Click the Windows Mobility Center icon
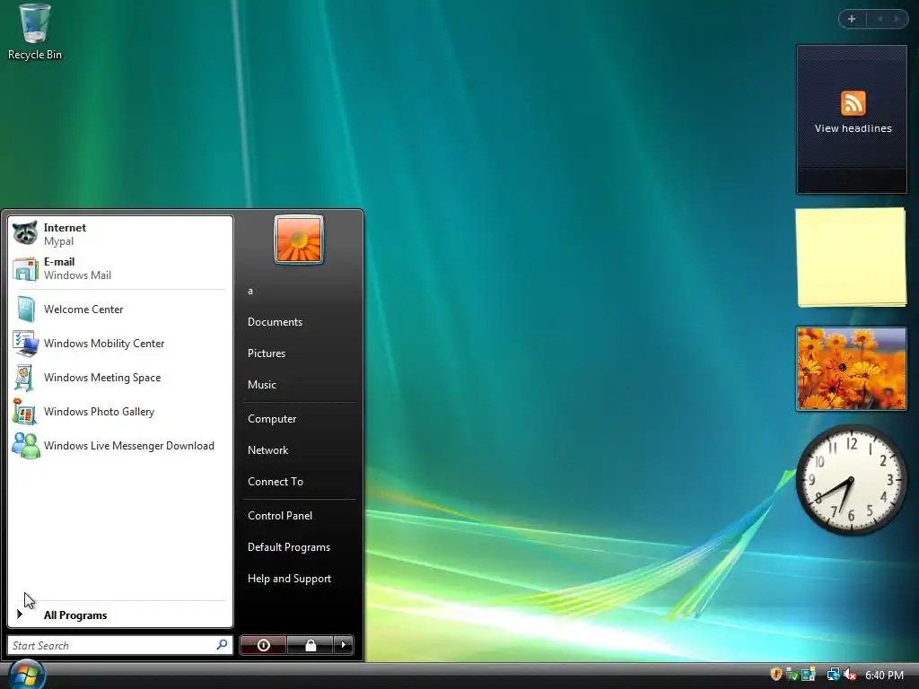Screen dimensions: 919x689 point(25,344)
